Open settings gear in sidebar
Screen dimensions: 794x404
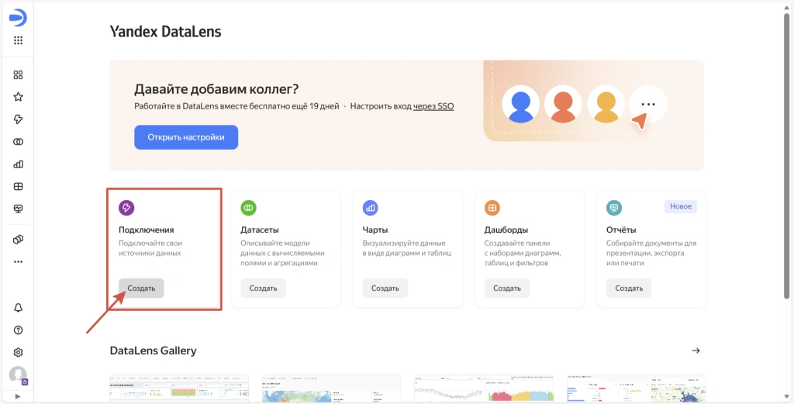click(x=18, y=353)
